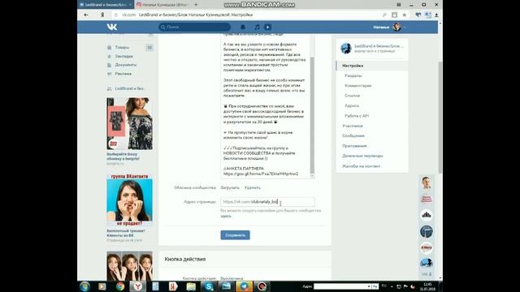Open Жалобы на контент in the settings menu
Screen dimensions: 520x292
[x=361, y=166]
